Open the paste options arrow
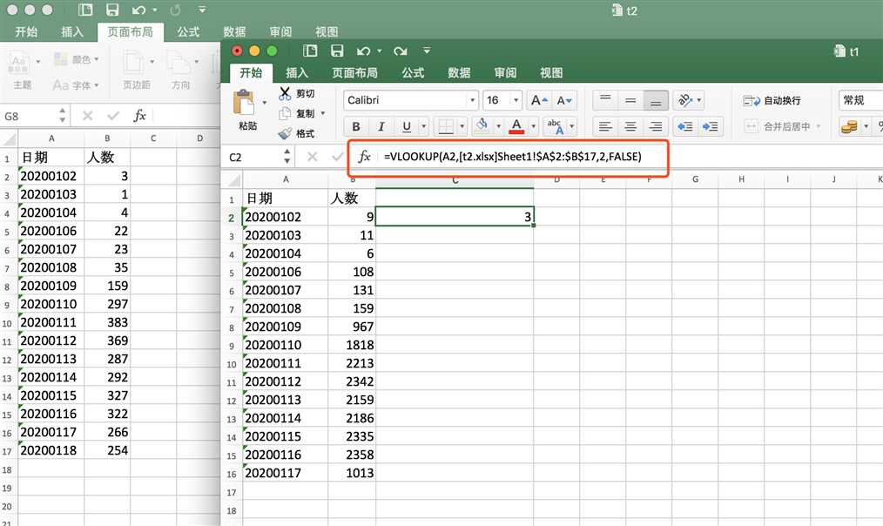Image resolution: width=883 pixels, height=526 pixels. [264, 103]
